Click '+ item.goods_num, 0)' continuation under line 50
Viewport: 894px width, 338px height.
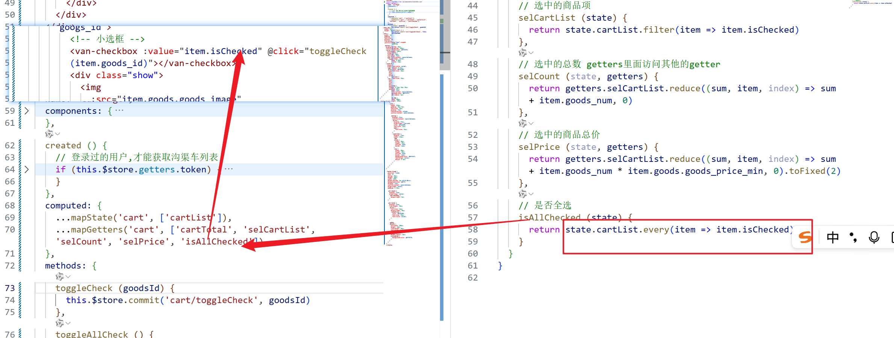click(581, 100)
